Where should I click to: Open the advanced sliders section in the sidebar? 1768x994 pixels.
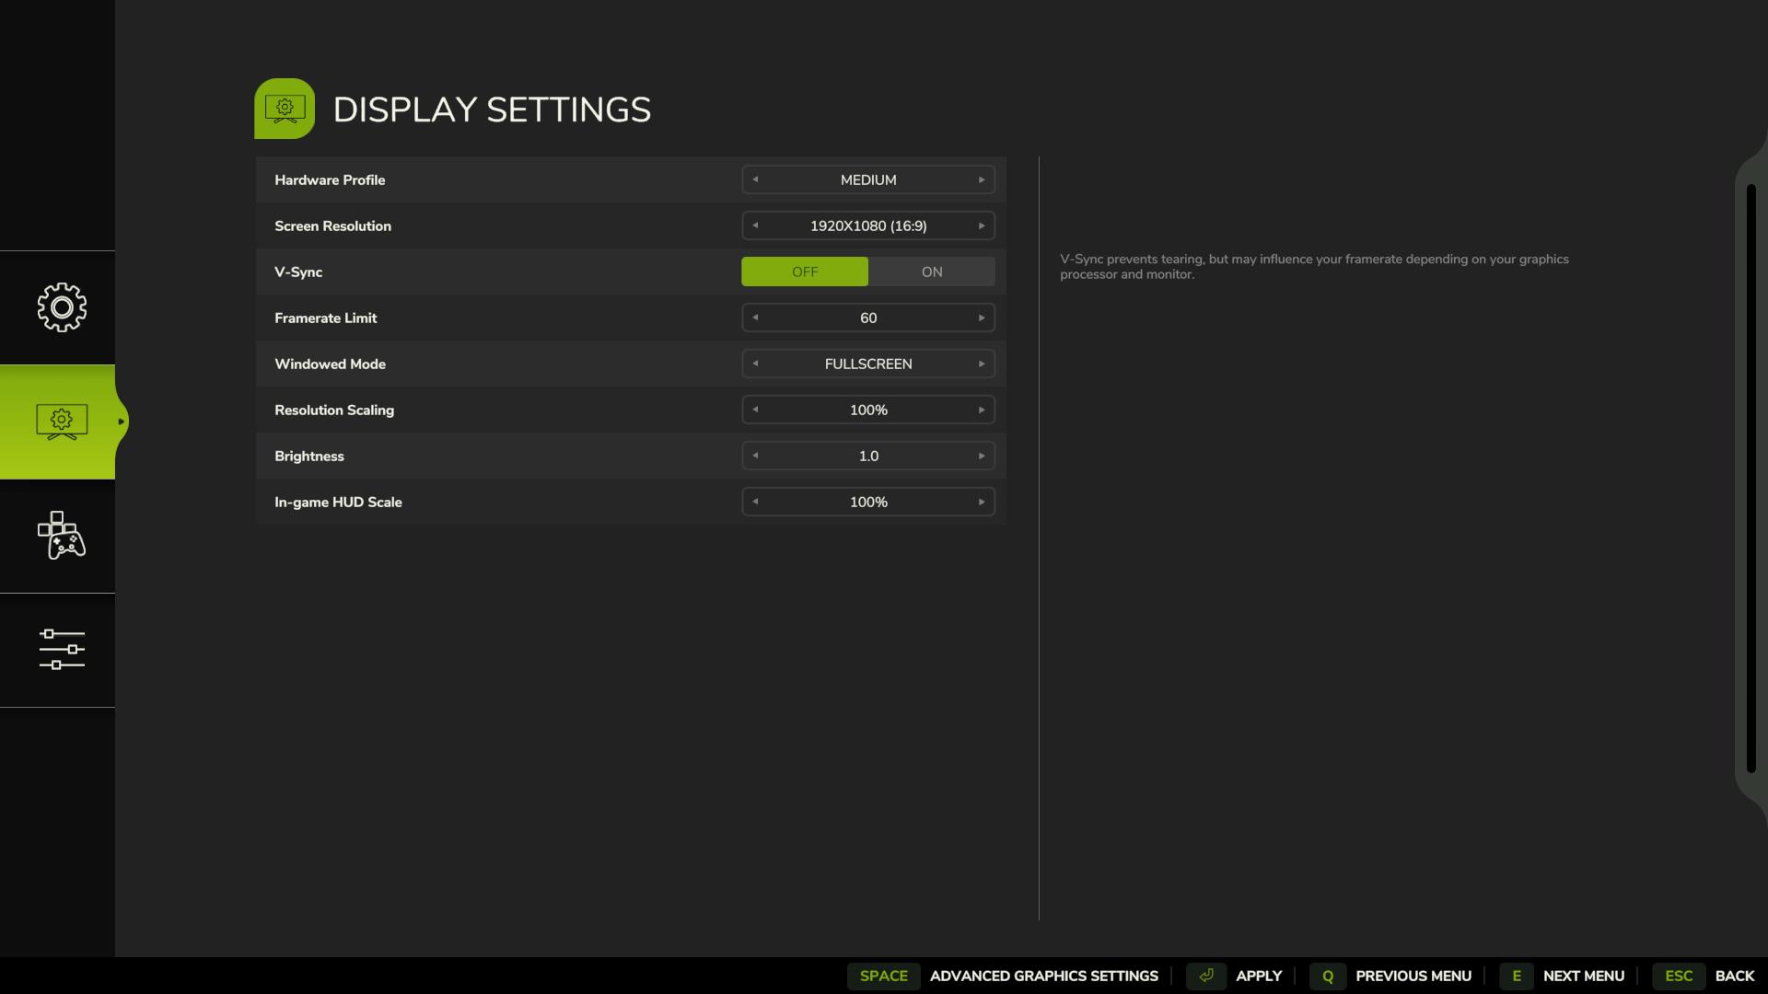coord(61,651)
